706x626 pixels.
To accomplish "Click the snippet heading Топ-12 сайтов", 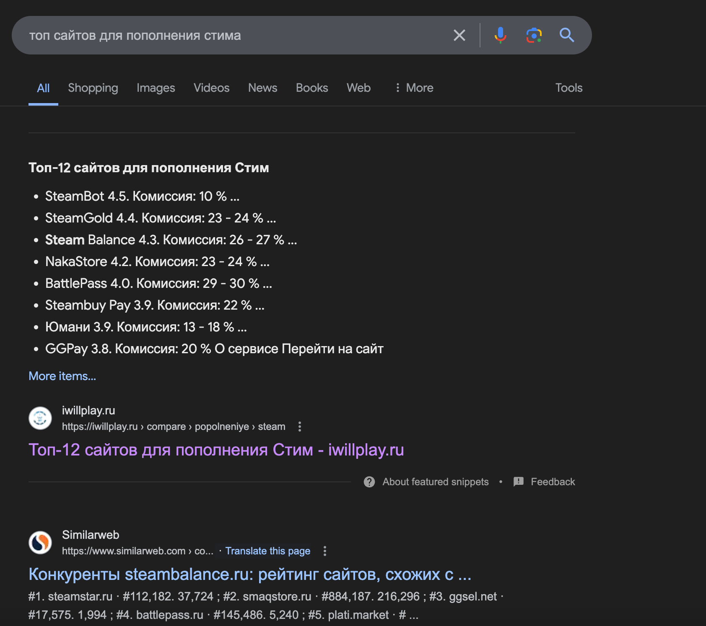I will tap(149, 168).
